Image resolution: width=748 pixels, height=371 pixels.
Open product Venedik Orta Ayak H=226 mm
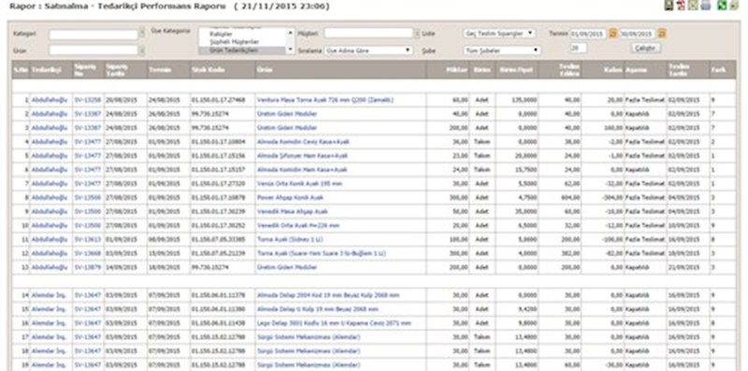click(298, 225)
